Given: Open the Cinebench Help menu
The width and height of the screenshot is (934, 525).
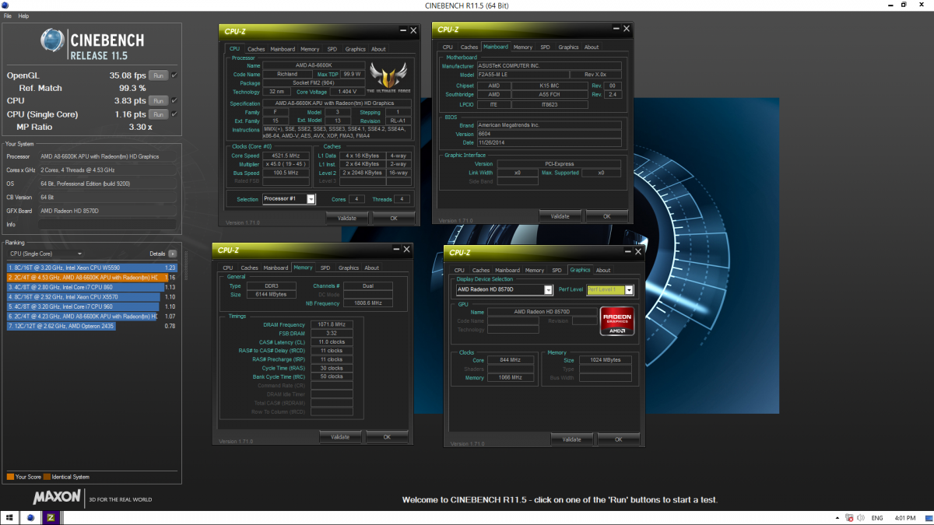Looking at the screenshot, I should (x=23, y=16).
